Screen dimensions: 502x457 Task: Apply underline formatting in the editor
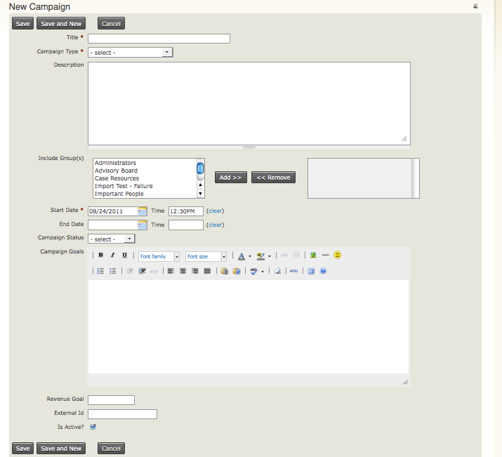[x=125, y=256]
